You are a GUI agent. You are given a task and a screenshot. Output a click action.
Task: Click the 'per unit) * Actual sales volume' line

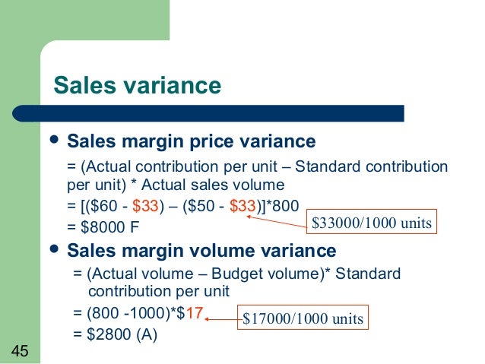click(x=176, y=185)
